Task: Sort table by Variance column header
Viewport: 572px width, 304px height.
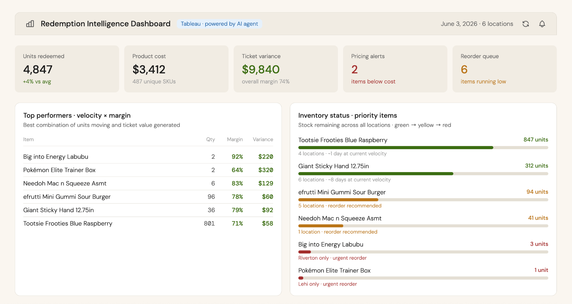Action: click(263, 139)
